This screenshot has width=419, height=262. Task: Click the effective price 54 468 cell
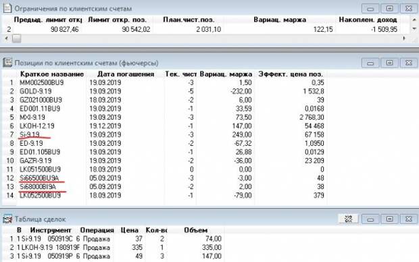[314, 126]
